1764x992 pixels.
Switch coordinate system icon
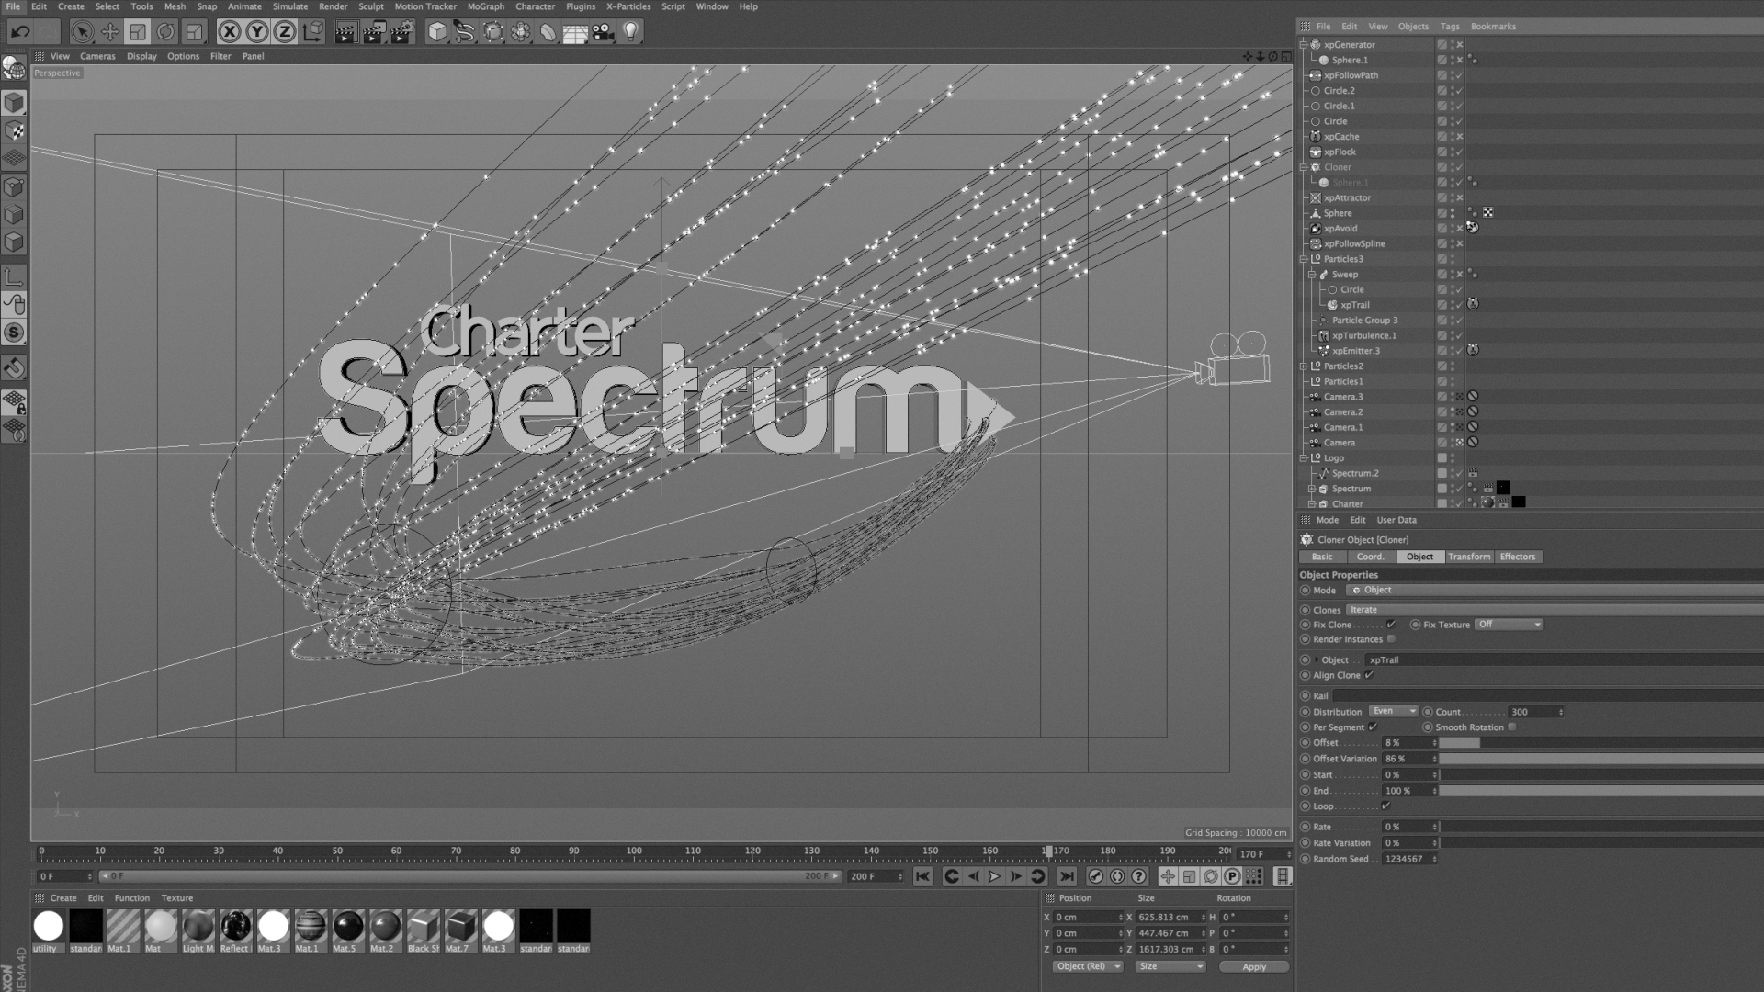coord(313,32)
